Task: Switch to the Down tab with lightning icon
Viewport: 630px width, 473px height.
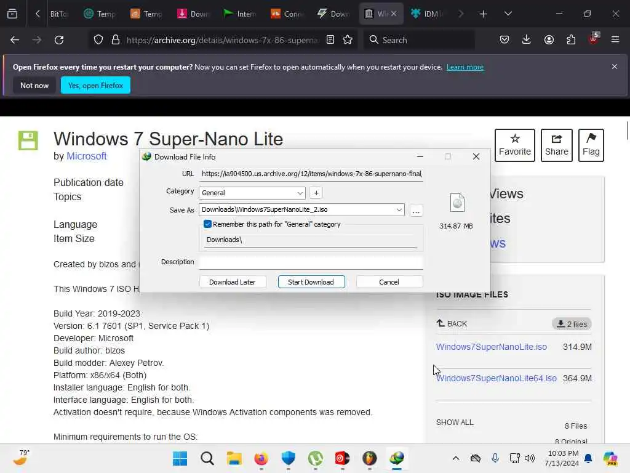Action: pyautogui.click(x=333, y=14)
